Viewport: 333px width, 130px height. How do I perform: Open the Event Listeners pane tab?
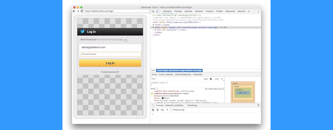tap(166, 75)
